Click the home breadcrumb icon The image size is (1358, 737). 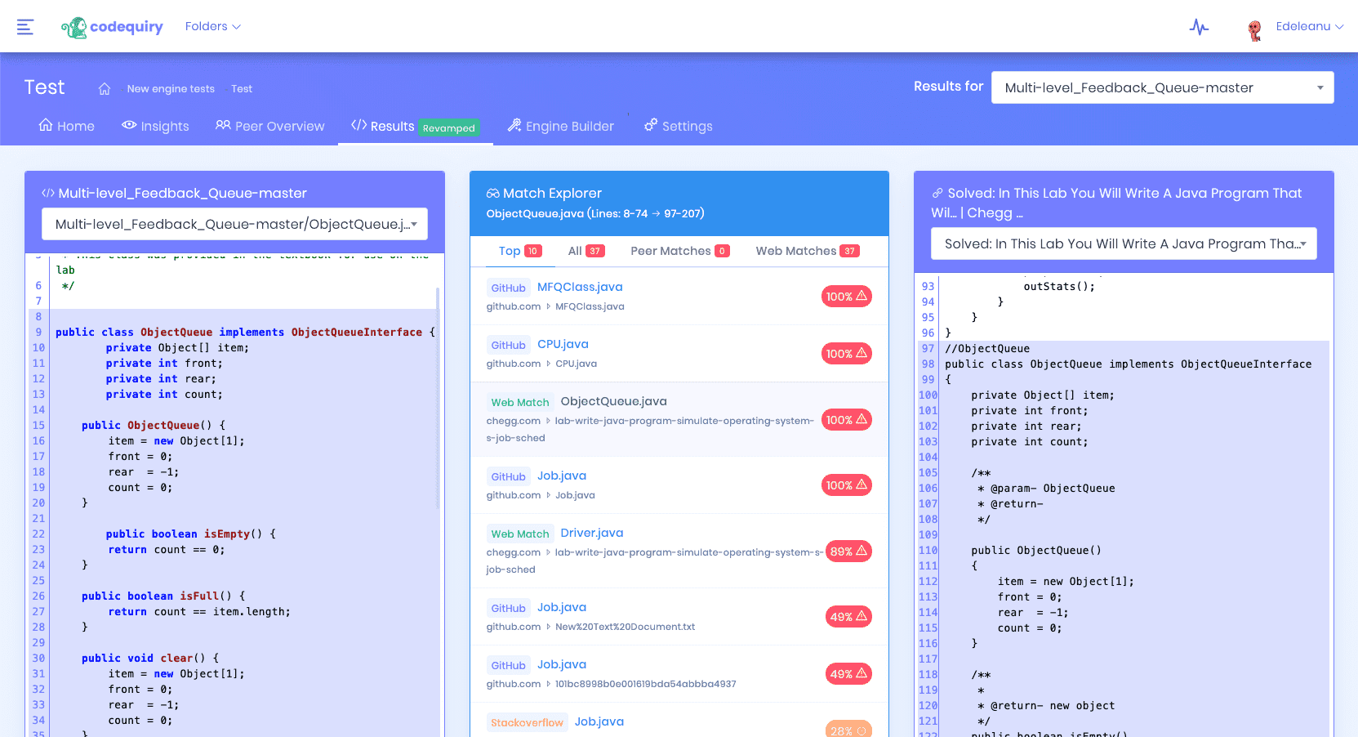(x=104, y=88)
